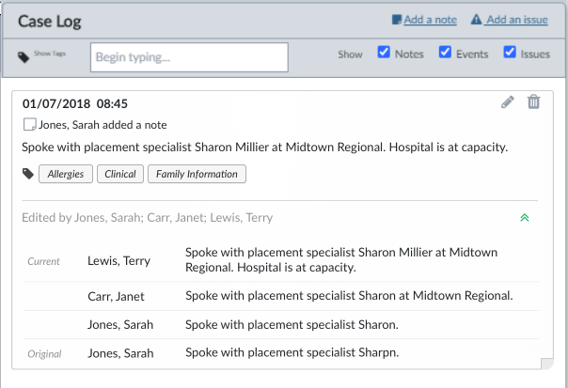568x388 pixels.
Task: Toggle the Events checkbox
Action: point(445,52)
